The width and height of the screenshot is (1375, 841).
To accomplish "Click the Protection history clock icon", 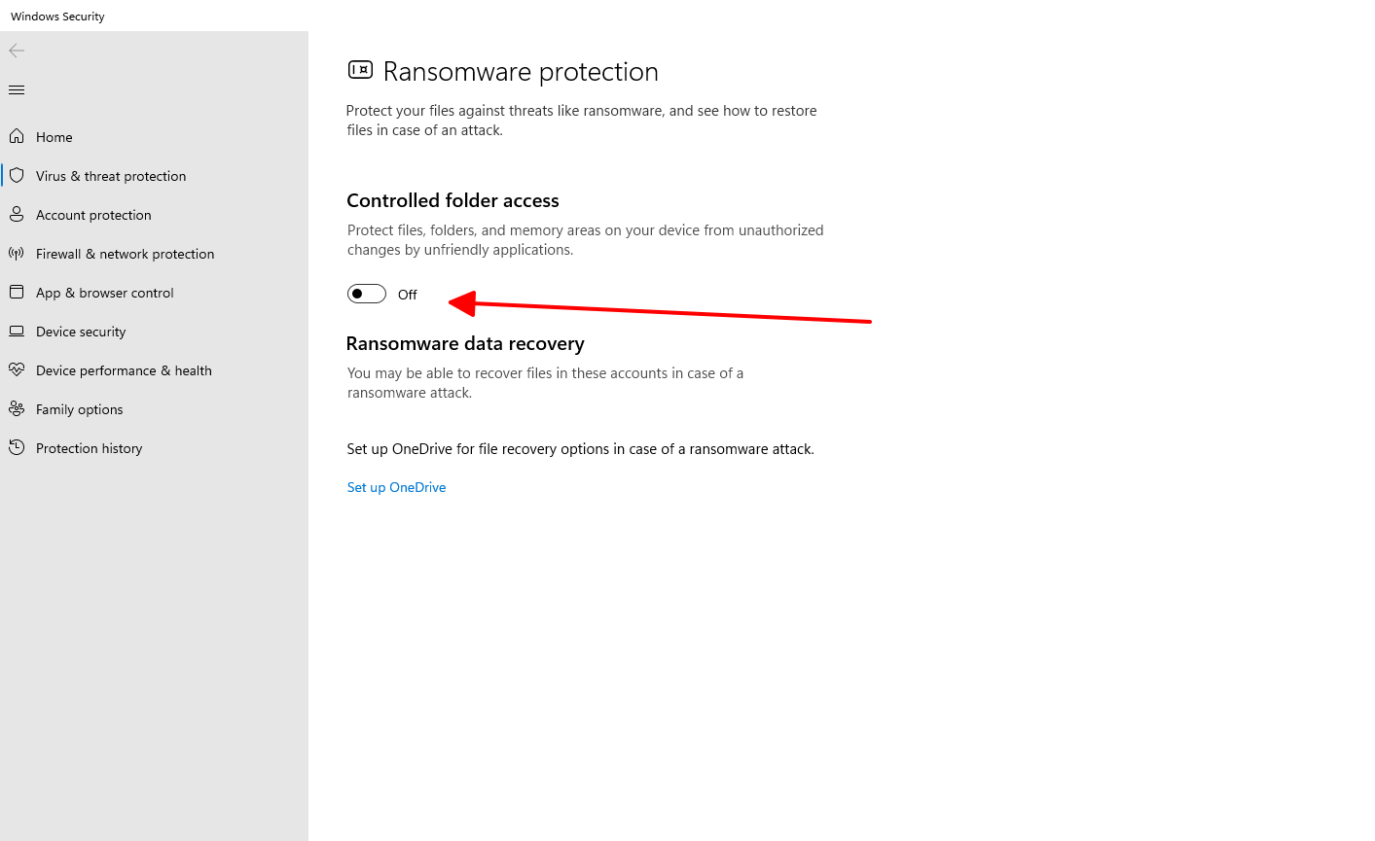I will [17, 448].
